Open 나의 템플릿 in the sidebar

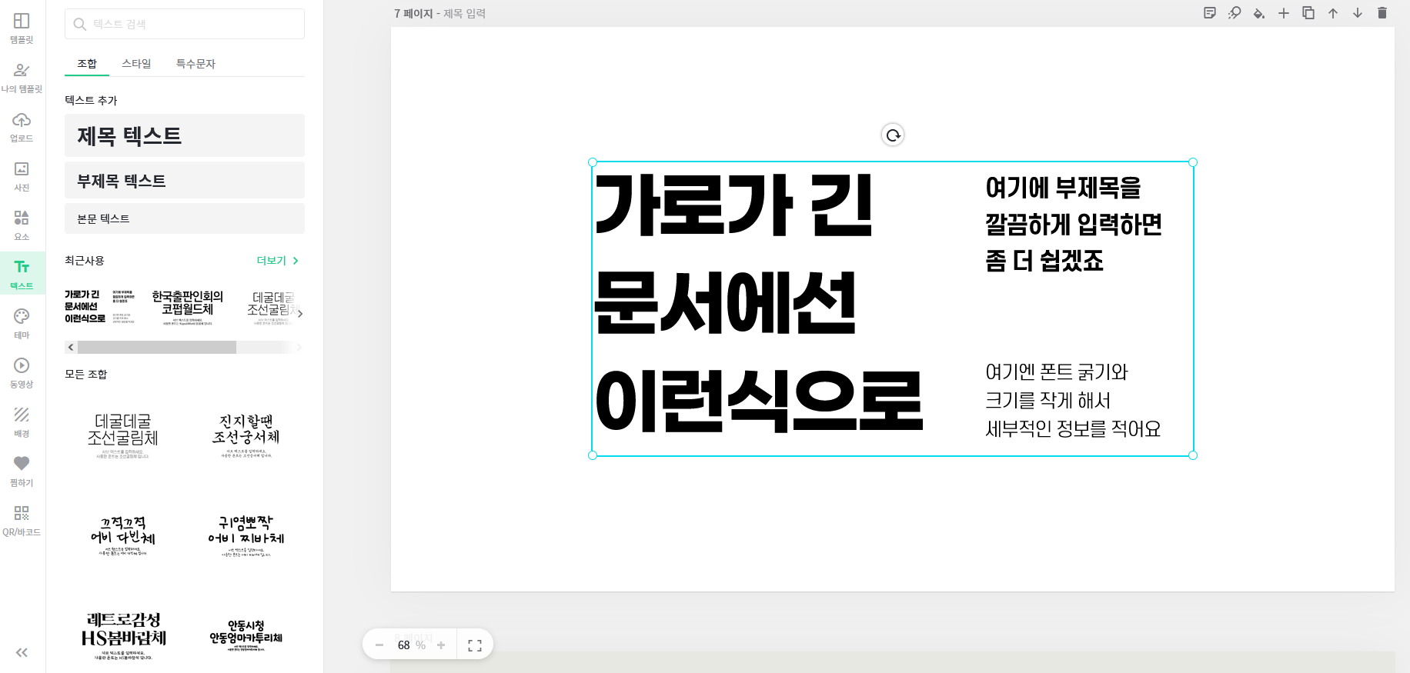pos(22,78)
